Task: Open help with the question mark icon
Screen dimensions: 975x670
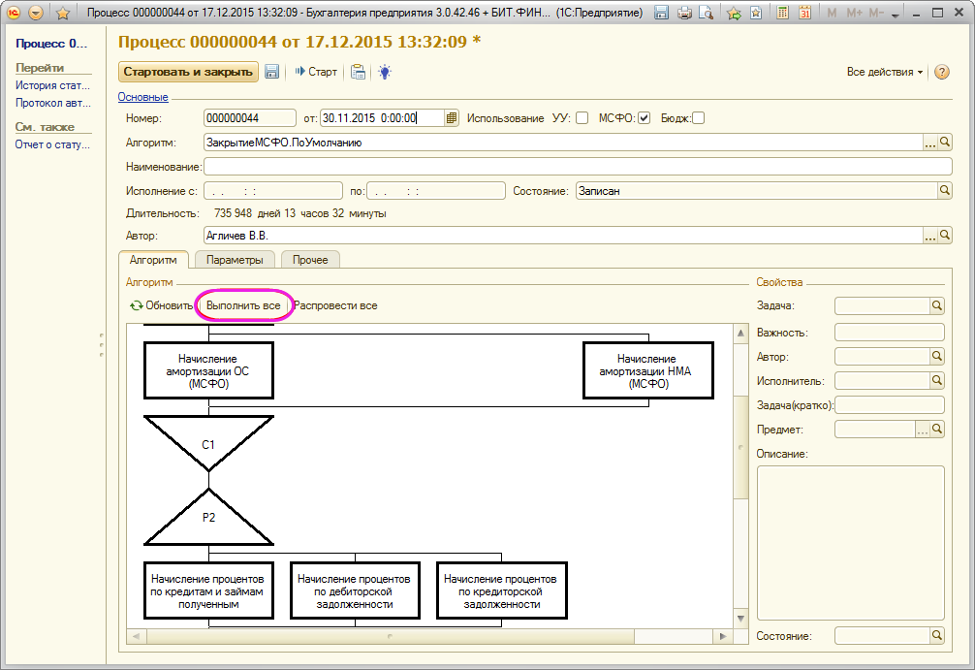Action: [x=941, y=73]
